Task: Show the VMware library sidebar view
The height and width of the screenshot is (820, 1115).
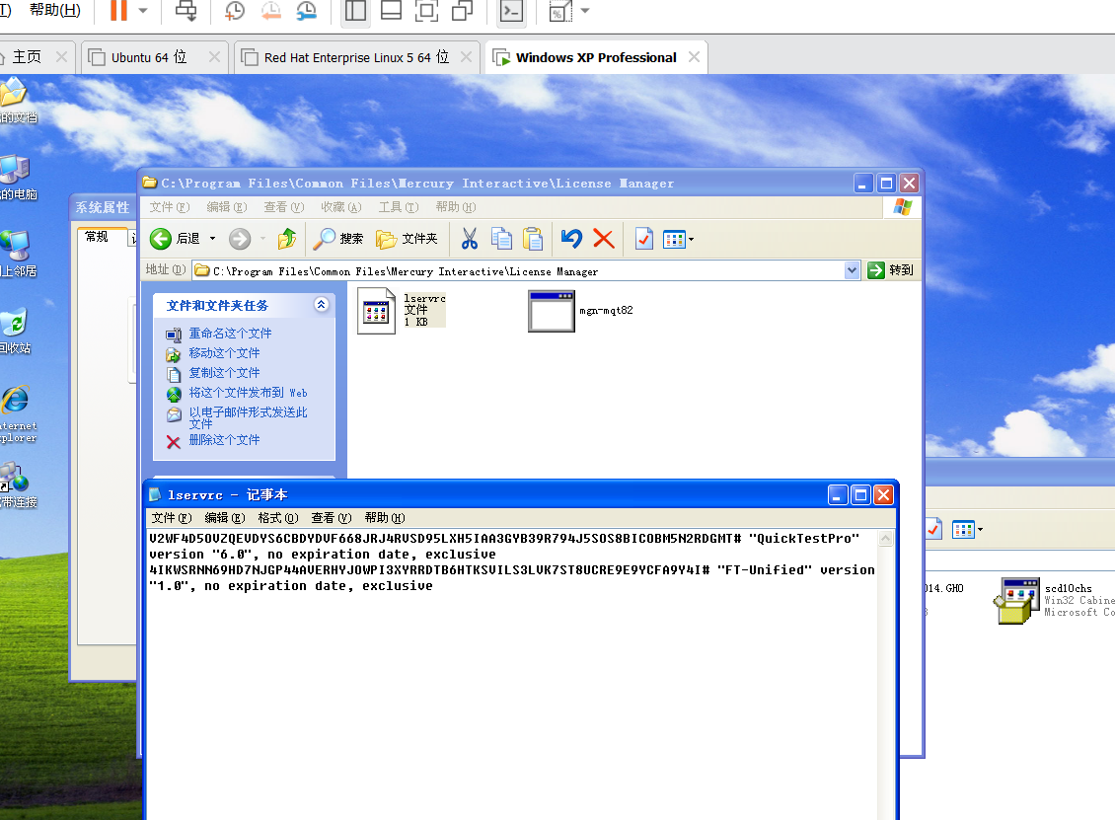Action: pos(355,11)
